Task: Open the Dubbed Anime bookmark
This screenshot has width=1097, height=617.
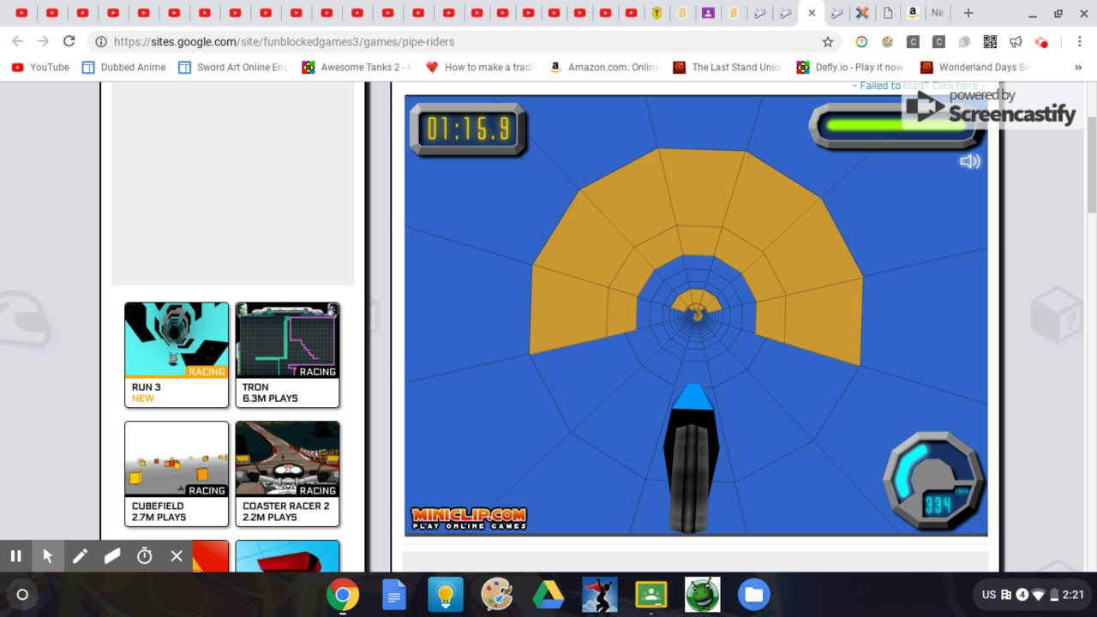Action: point(123,67)
